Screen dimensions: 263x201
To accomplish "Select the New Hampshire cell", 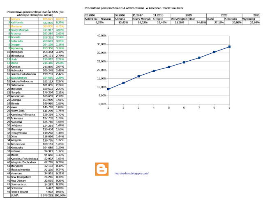I will click(x=25, y=177).
